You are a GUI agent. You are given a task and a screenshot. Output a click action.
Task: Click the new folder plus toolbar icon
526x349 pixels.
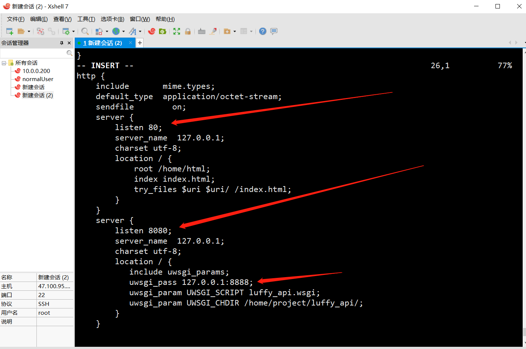click(x=227, y=31)
